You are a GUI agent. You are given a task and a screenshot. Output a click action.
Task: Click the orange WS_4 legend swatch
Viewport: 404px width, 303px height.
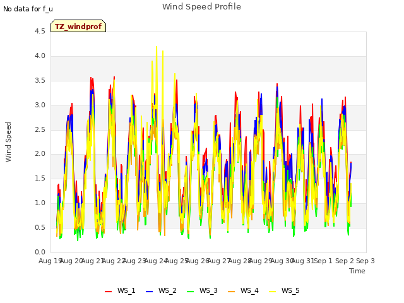pos(231,292)
